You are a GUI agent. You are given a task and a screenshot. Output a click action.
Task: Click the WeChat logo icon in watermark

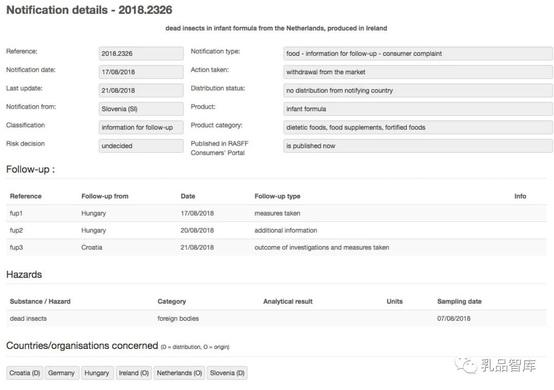(466, 365)
